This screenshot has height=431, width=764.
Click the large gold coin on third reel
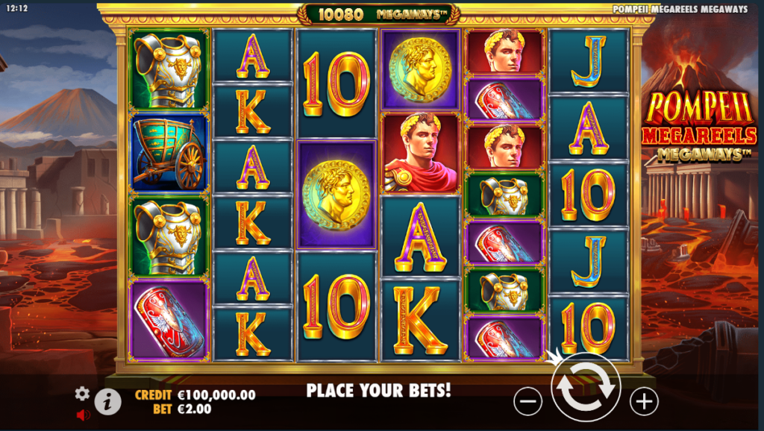coord(336,195)
